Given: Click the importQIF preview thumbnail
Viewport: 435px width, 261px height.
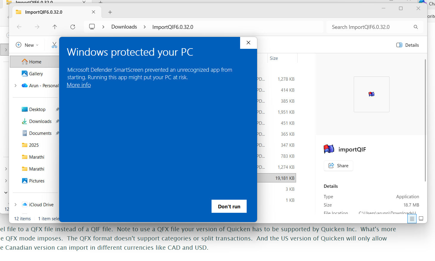Looking at the screenshot, I should 371,94.
